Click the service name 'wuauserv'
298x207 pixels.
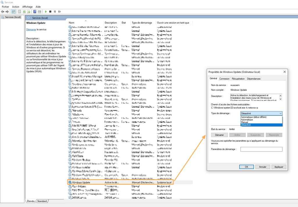235,85
